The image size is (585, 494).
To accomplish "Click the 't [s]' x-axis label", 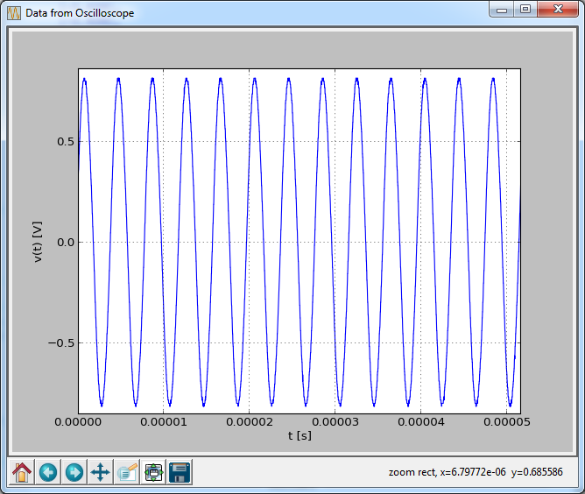I will (x=300, y=435).
